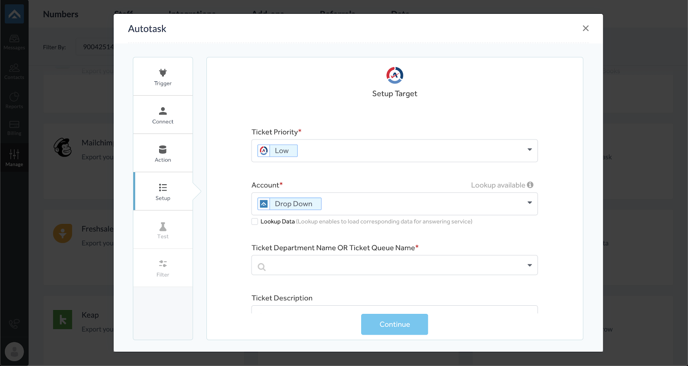Screen dimensions: 688x366
Task: Click the Continue button
Action: tap(394, 324)
